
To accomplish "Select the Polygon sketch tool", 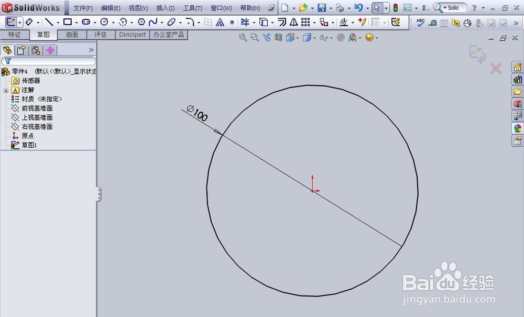I will 141,22.
